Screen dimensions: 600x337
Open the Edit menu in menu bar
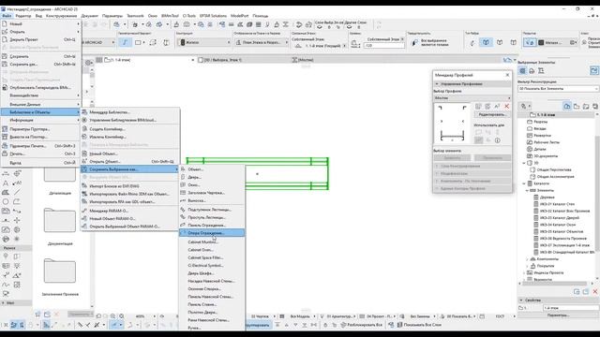(23, 16)
